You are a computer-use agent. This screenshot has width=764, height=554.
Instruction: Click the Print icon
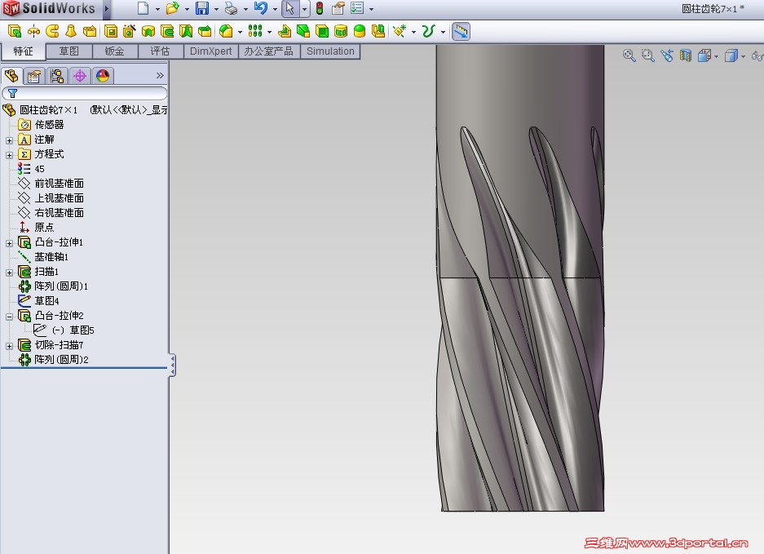231,8
